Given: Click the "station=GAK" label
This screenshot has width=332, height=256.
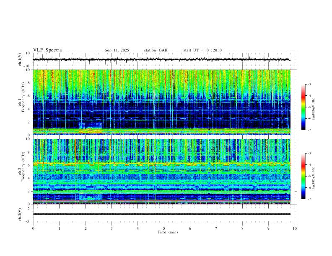Looking at the screenshot, I should click(x=156, y=50).
